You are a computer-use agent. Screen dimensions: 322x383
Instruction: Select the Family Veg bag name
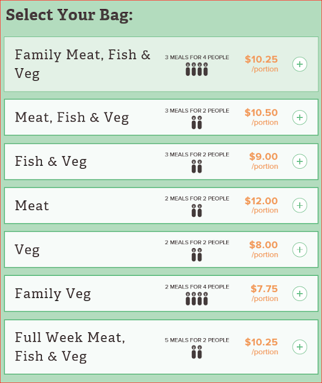click(x=53, y=294)
